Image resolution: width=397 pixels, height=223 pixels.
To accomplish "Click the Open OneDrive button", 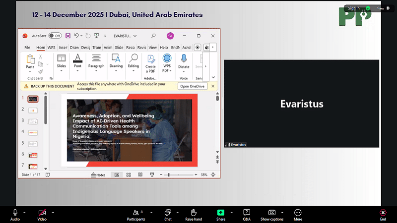I will click(193, 86).
